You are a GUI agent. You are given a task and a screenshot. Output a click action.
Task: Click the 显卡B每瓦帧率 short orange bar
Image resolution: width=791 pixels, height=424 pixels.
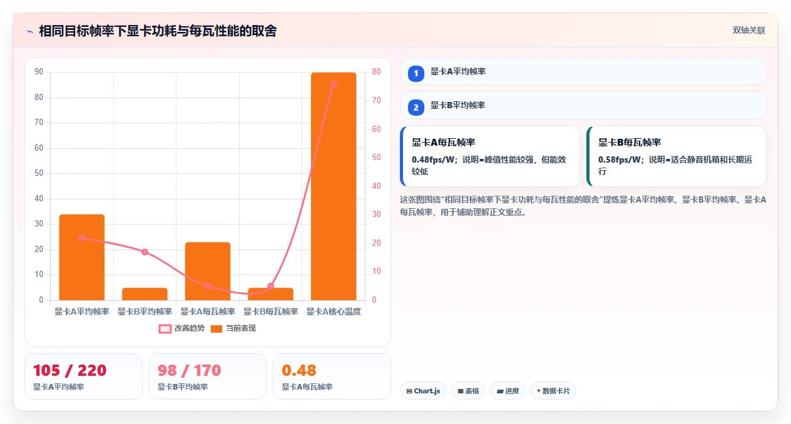point(270,294)
